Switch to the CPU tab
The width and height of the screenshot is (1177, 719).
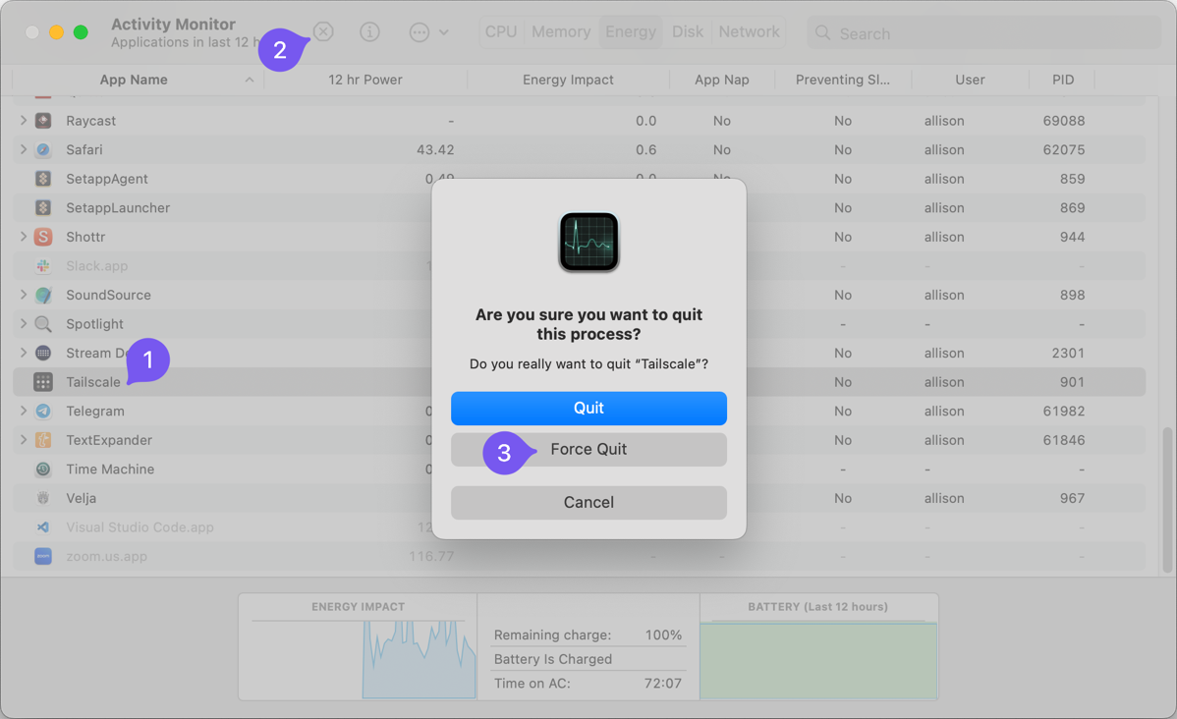point(500,32)
